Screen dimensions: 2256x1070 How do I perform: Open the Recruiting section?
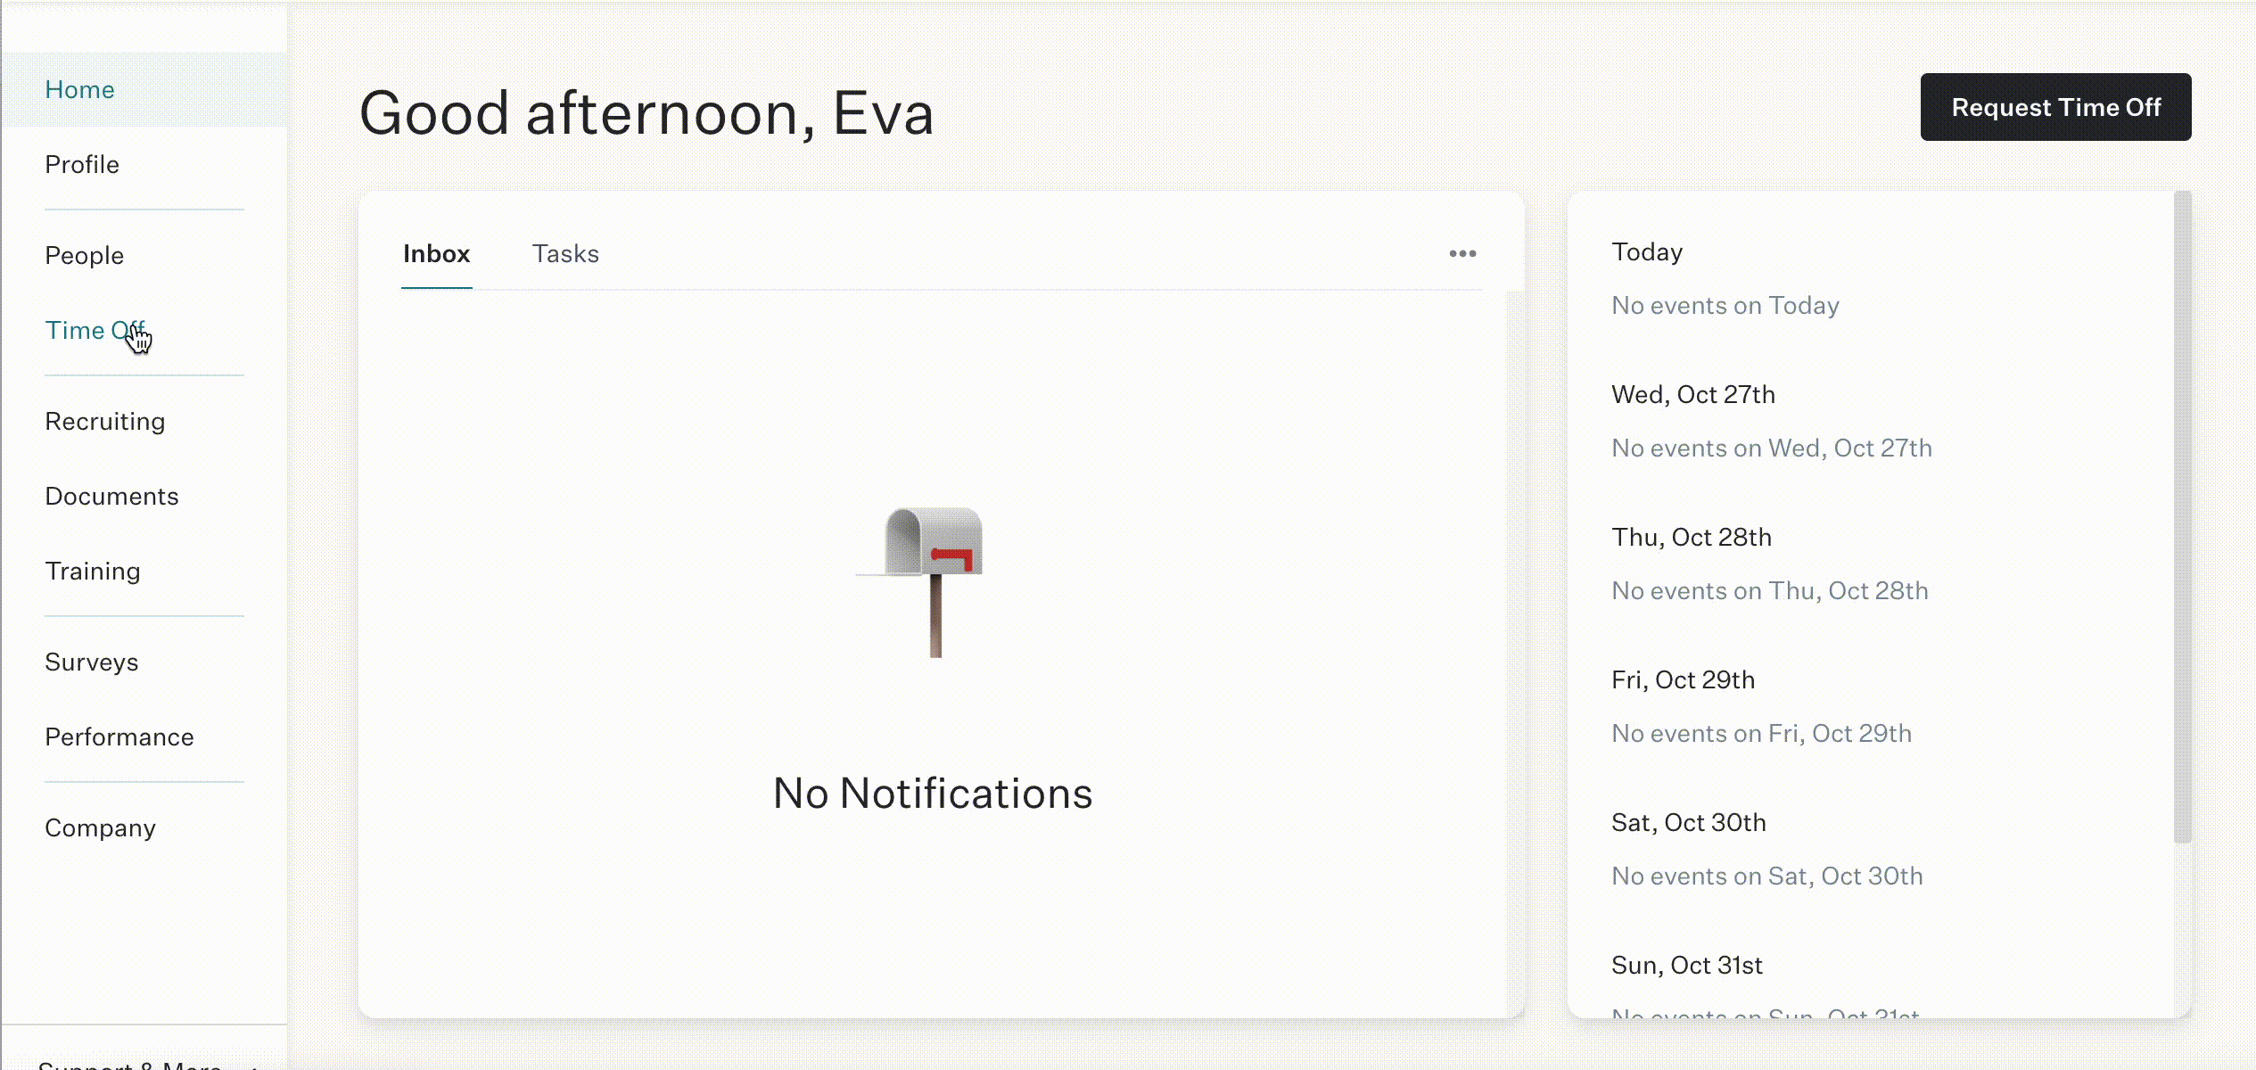[x=105, y=422]
